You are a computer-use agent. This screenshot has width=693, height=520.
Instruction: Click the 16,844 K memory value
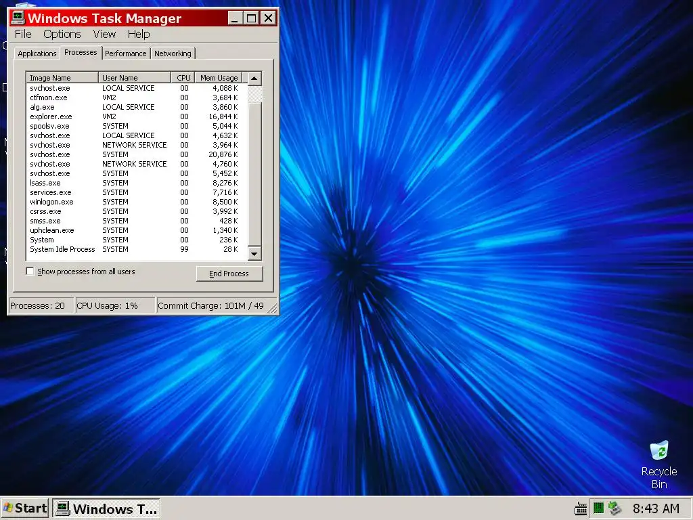pos(223,116)
